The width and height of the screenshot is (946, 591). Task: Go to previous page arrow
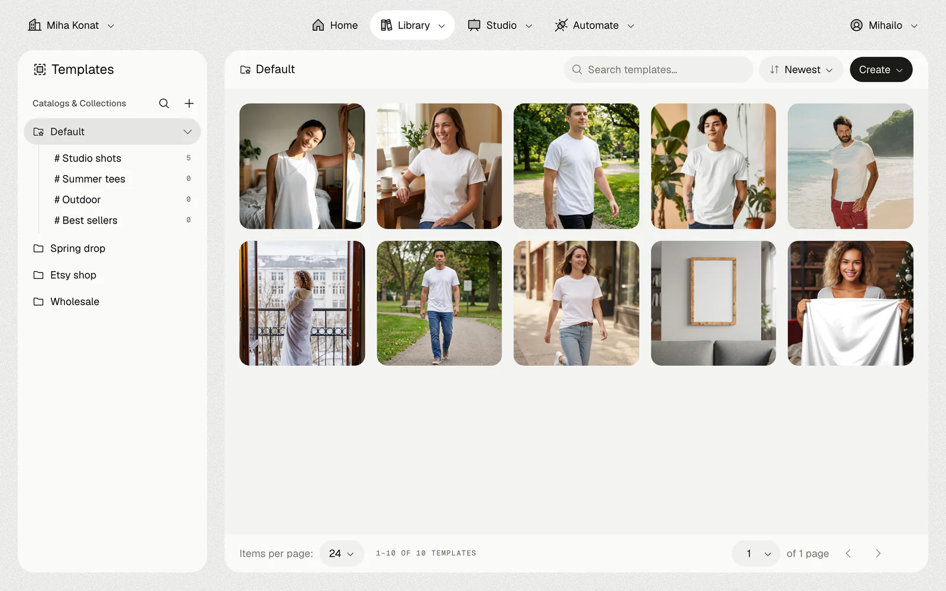pyautogui.click(x=848, y=553)
